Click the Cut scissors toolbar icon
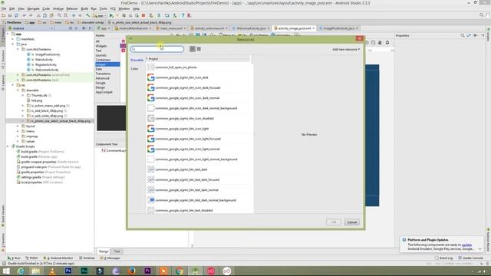491x276 pixels. 38,15
